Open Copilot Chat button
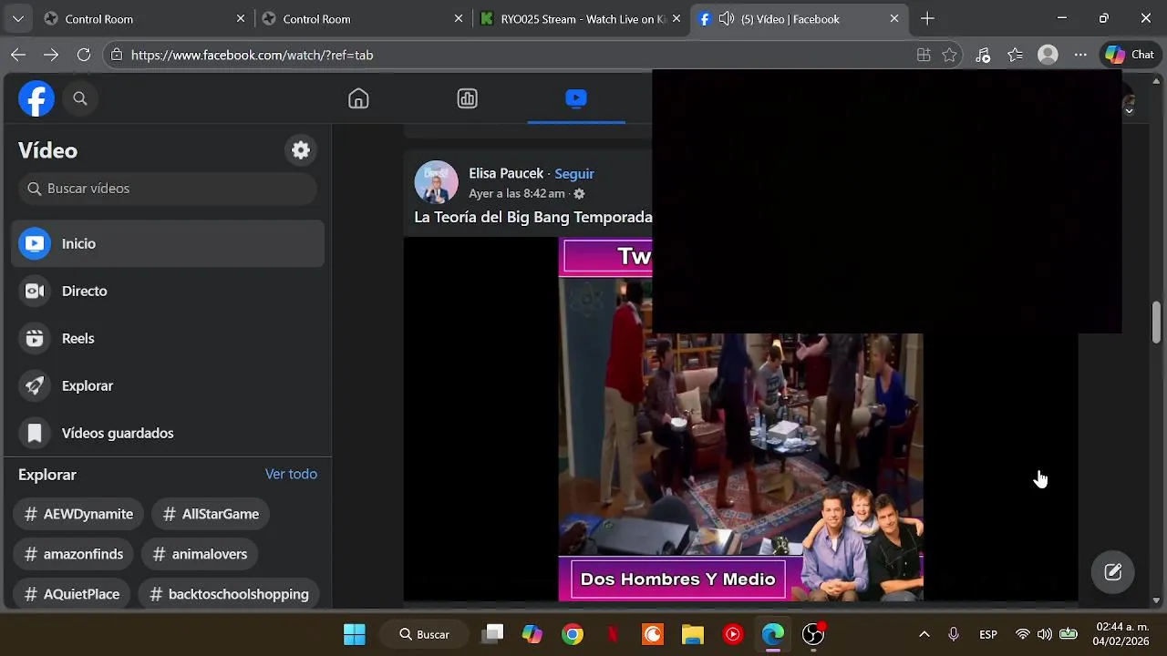 pos(1131,55)
